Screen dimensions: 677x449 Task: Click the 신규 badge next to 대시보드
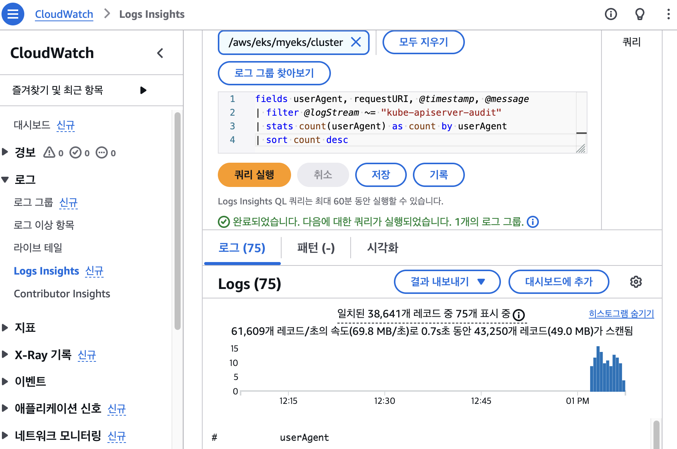coord(66,125)
